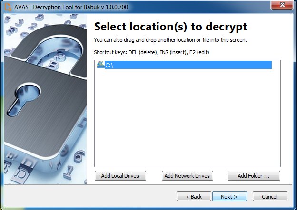This screenshot has width=297, height=210.
Task: Click the Shortcut keys hint line
Action: (151, 52)
